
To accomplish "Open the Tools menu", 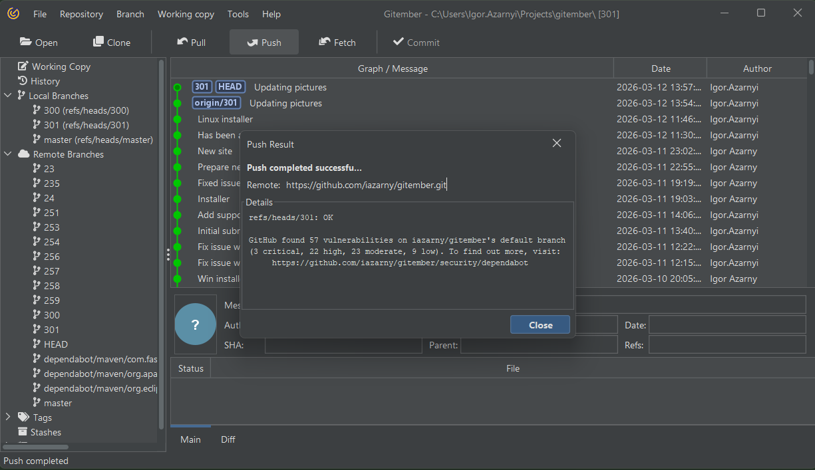I will tap(238, 14).
